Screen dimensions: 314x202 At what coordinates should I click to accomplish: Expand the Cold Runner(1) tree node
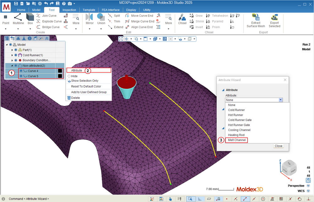(x=12, y=55)
